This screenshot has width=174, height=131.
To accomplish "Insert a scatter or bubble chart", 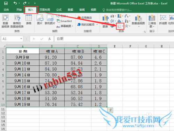I will (x=120, y=26).
